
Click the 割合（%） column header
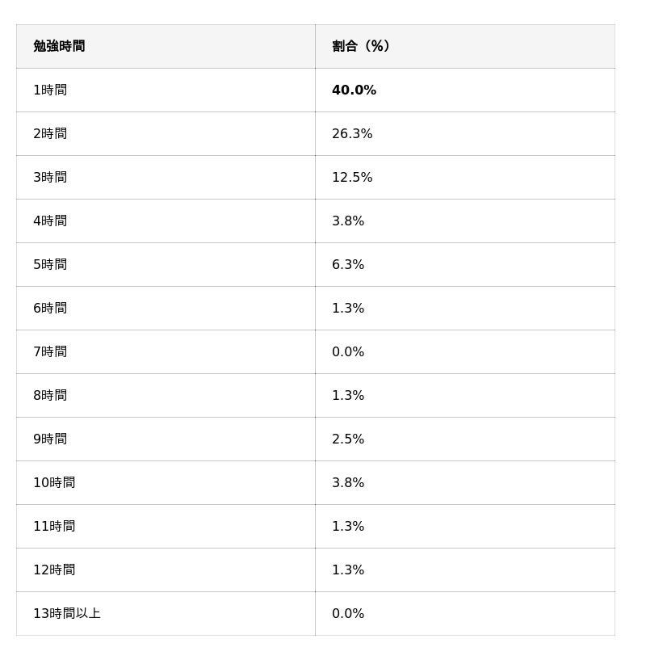click(361, 46)
